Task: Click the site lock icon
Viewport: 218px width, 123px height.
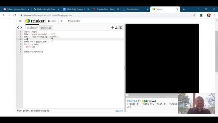Action: (x=21, y=15)
